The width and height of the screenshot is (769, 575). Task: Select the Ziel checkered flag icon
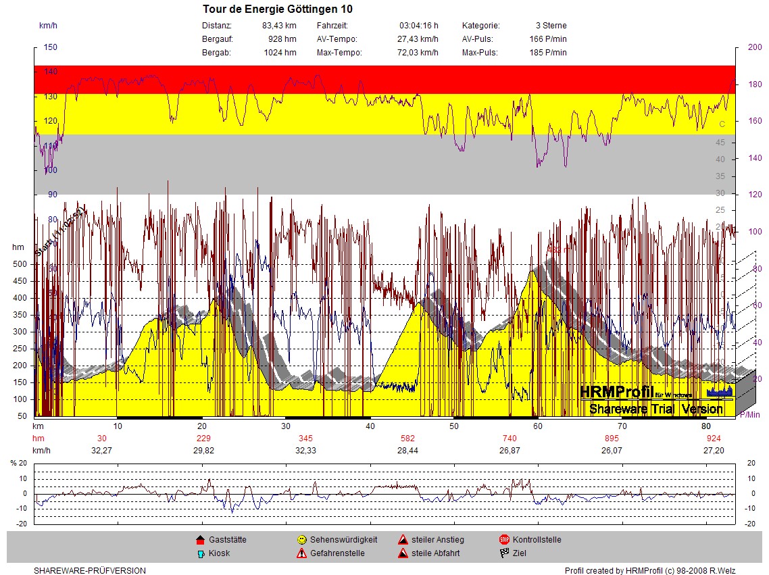[x=504, y=553]
